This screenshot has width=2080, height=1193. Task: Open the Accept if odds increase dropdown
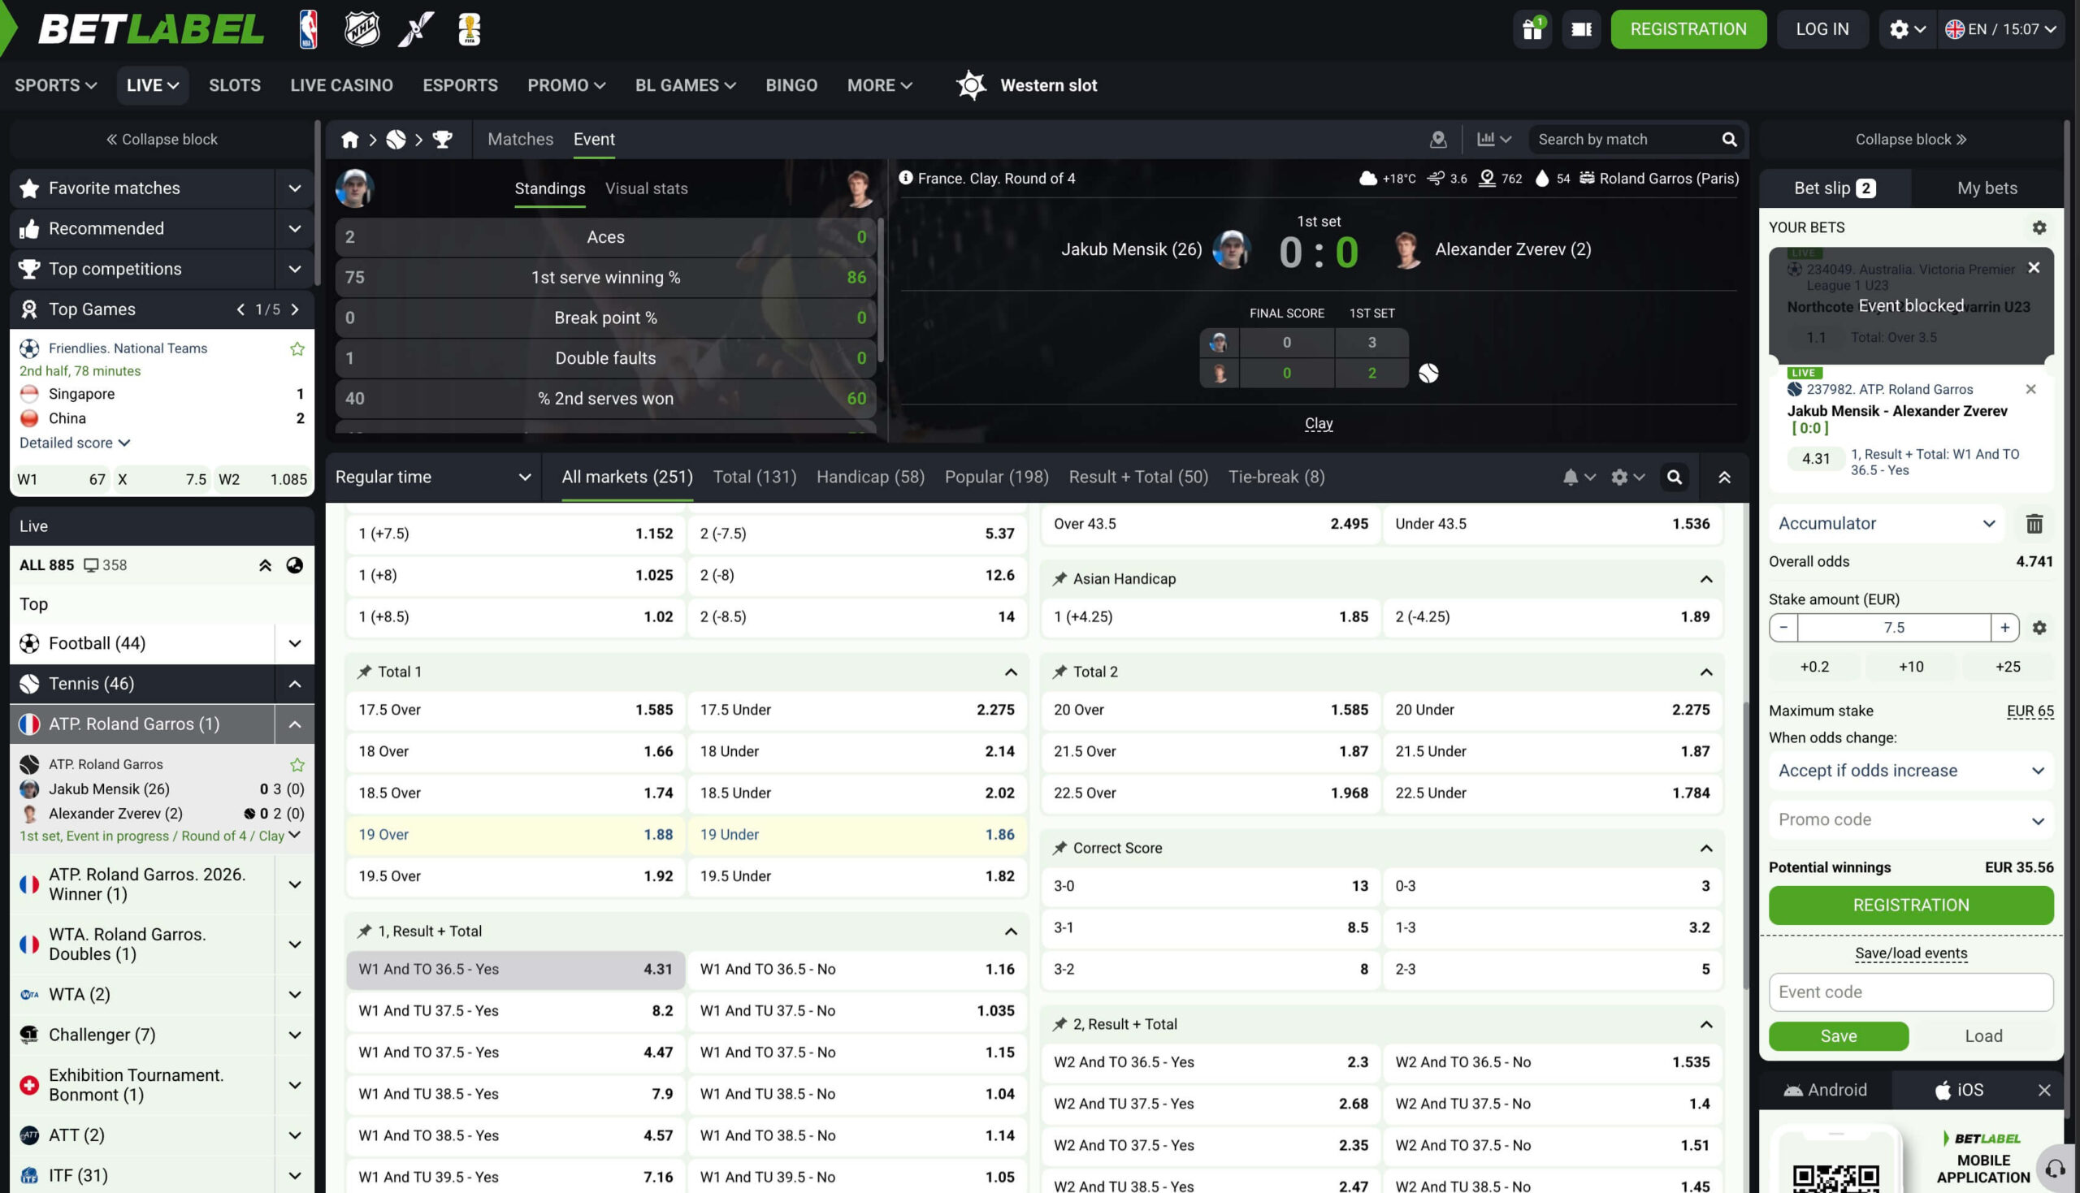point(1911,771)
